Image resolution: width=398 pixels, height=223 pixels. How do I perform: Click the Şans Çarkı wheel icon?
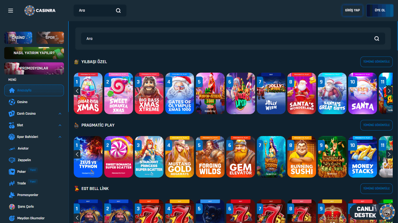[x=12, y=206]
